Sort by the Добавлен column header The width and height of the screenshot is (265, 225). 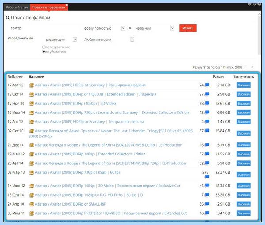pos(15,77)
